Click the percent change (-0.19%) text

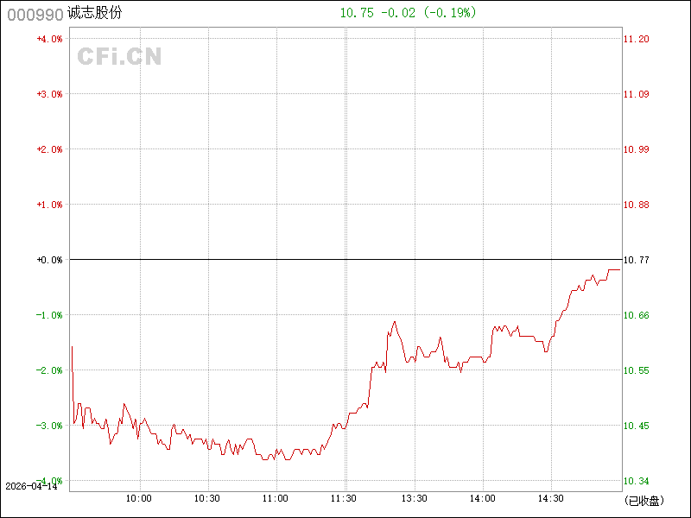click(x=449, y=13)
